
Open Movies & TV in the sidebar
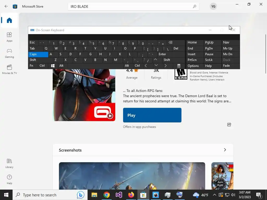9,69
